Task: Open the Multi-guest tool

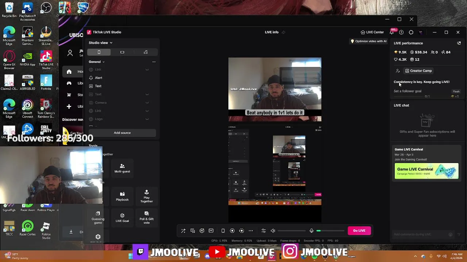Action: 122,168
